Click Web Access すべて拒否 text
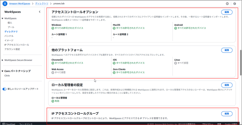 pos(60,72)
